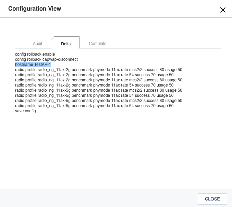Screen dimensions: 232x207
Task: Click the config rollback capwap-disconnect line
Action: 46,59
